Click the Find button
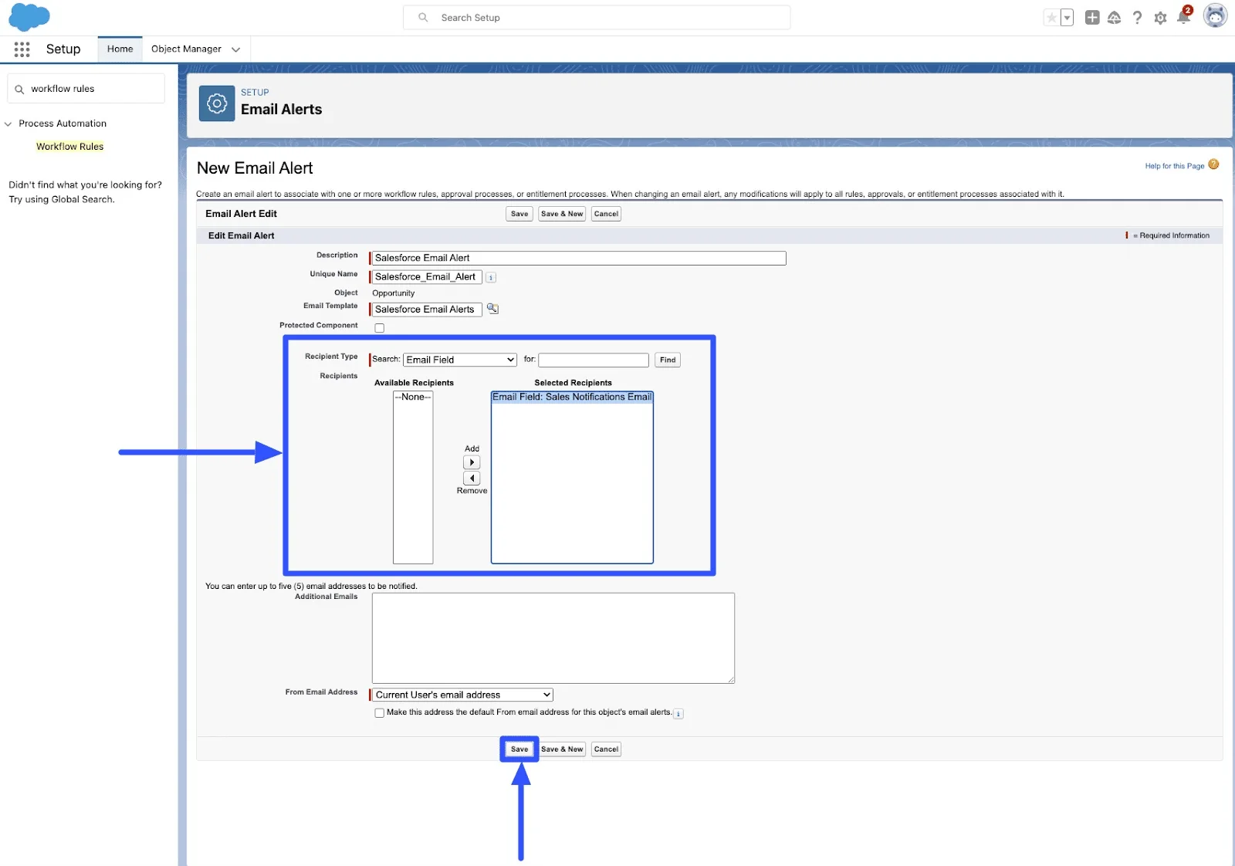 [668, 360]
